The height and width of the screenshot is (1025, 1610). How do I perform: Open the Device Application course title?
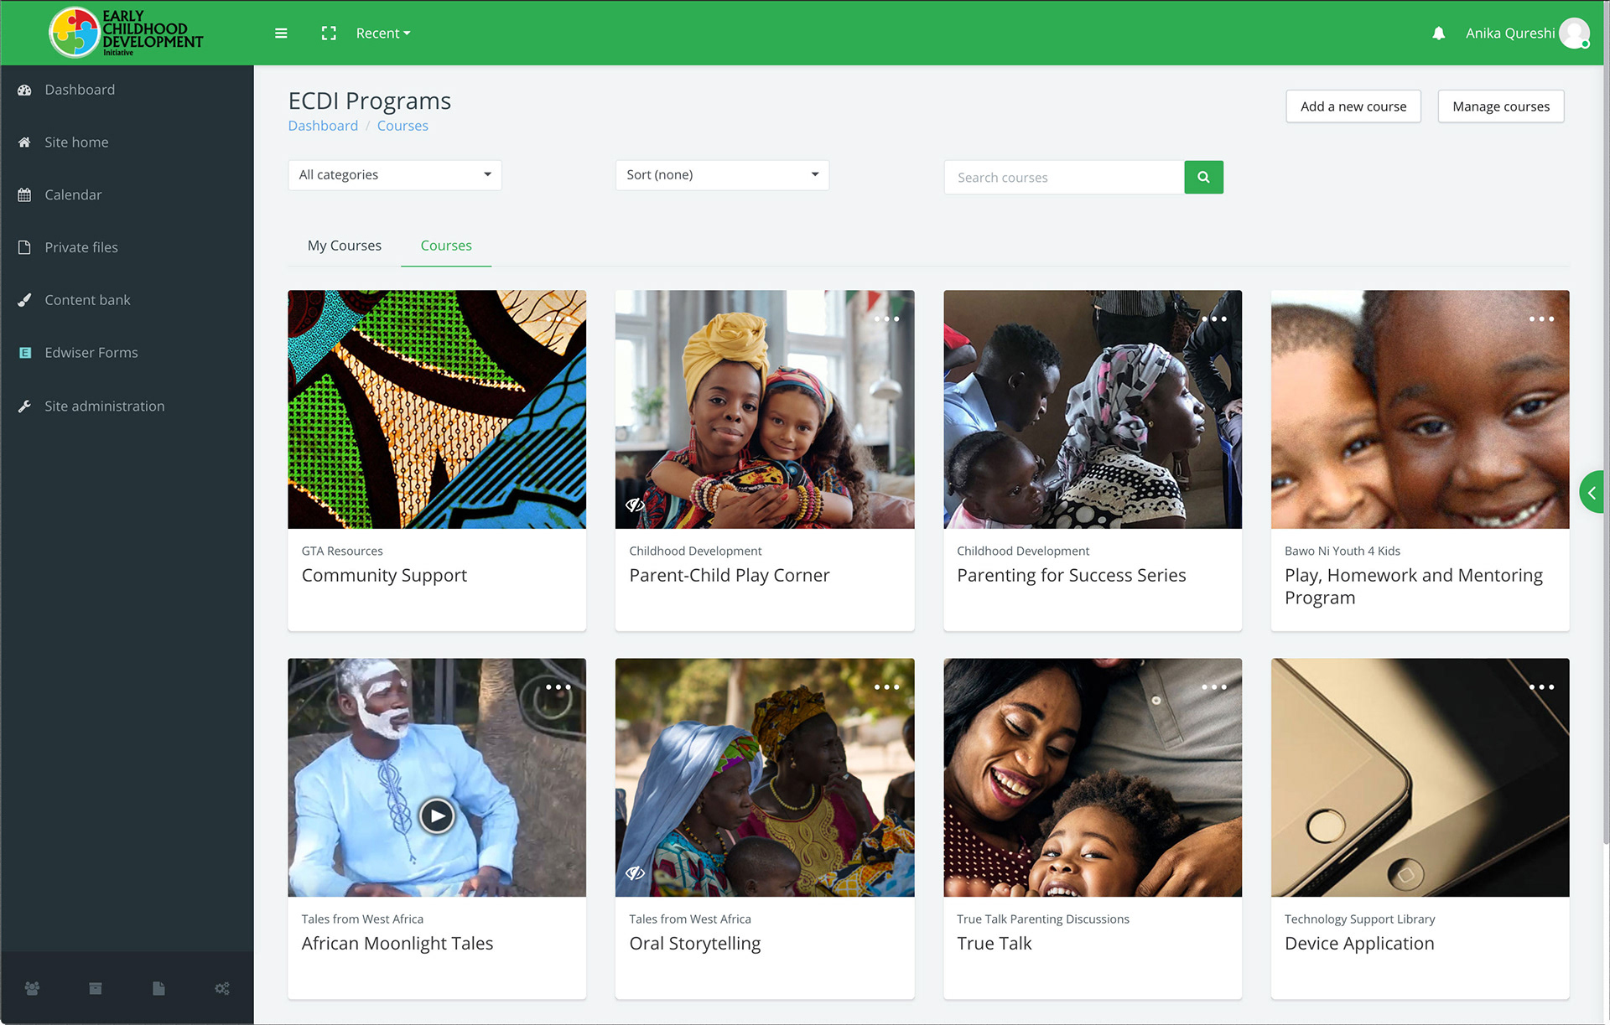1359,944
